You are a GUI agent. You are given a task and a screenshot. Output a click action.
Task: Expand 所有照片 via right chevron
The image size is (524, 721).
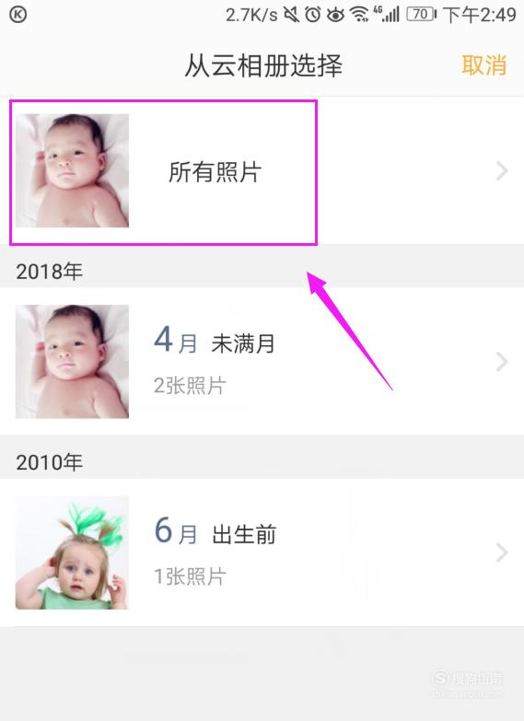(502, 170)
